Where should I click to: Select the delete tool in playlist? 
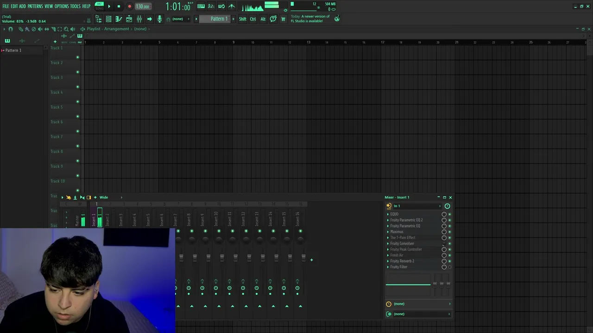34,29
